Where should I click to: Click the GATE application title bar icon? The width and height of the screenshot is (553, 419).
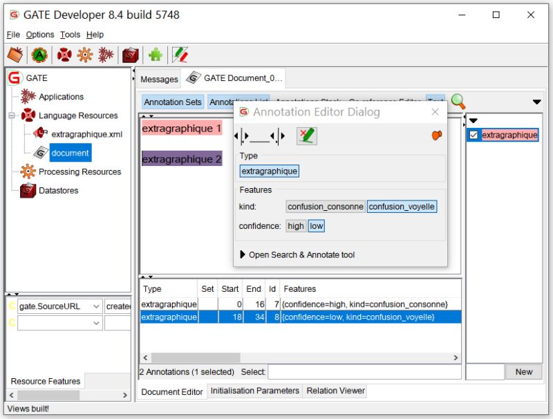14,15
